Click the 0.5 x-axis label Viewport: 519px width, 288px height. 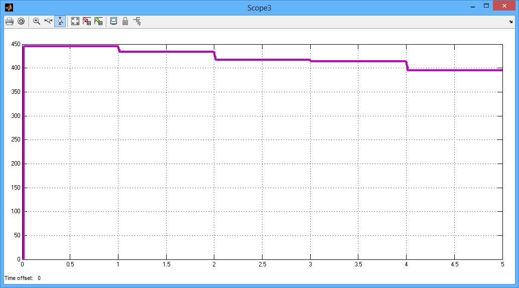coord(70,264)
